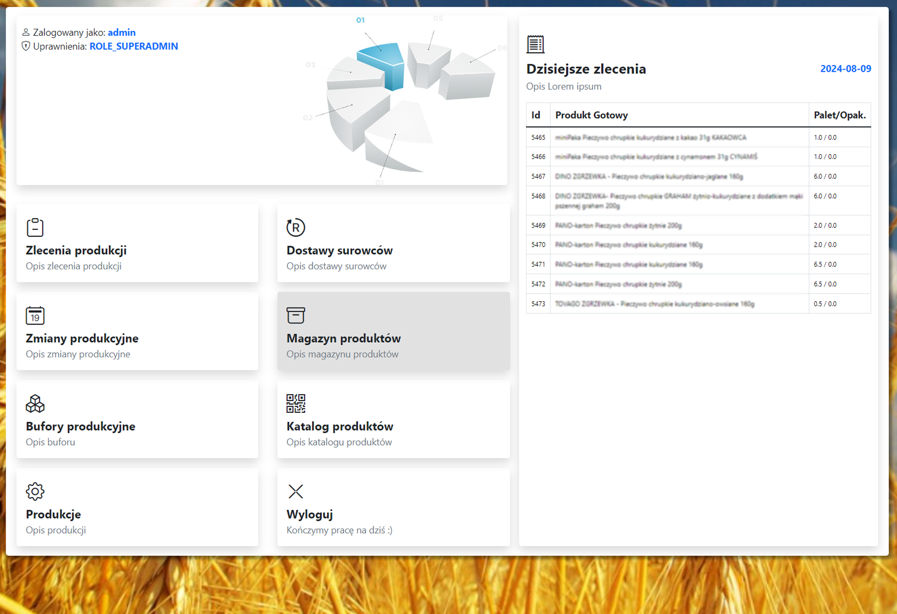Click the ROLE_SUPERADMIN permissions link
The width and height of the screenshot is (897, 614).
click(x=133, y=46)
